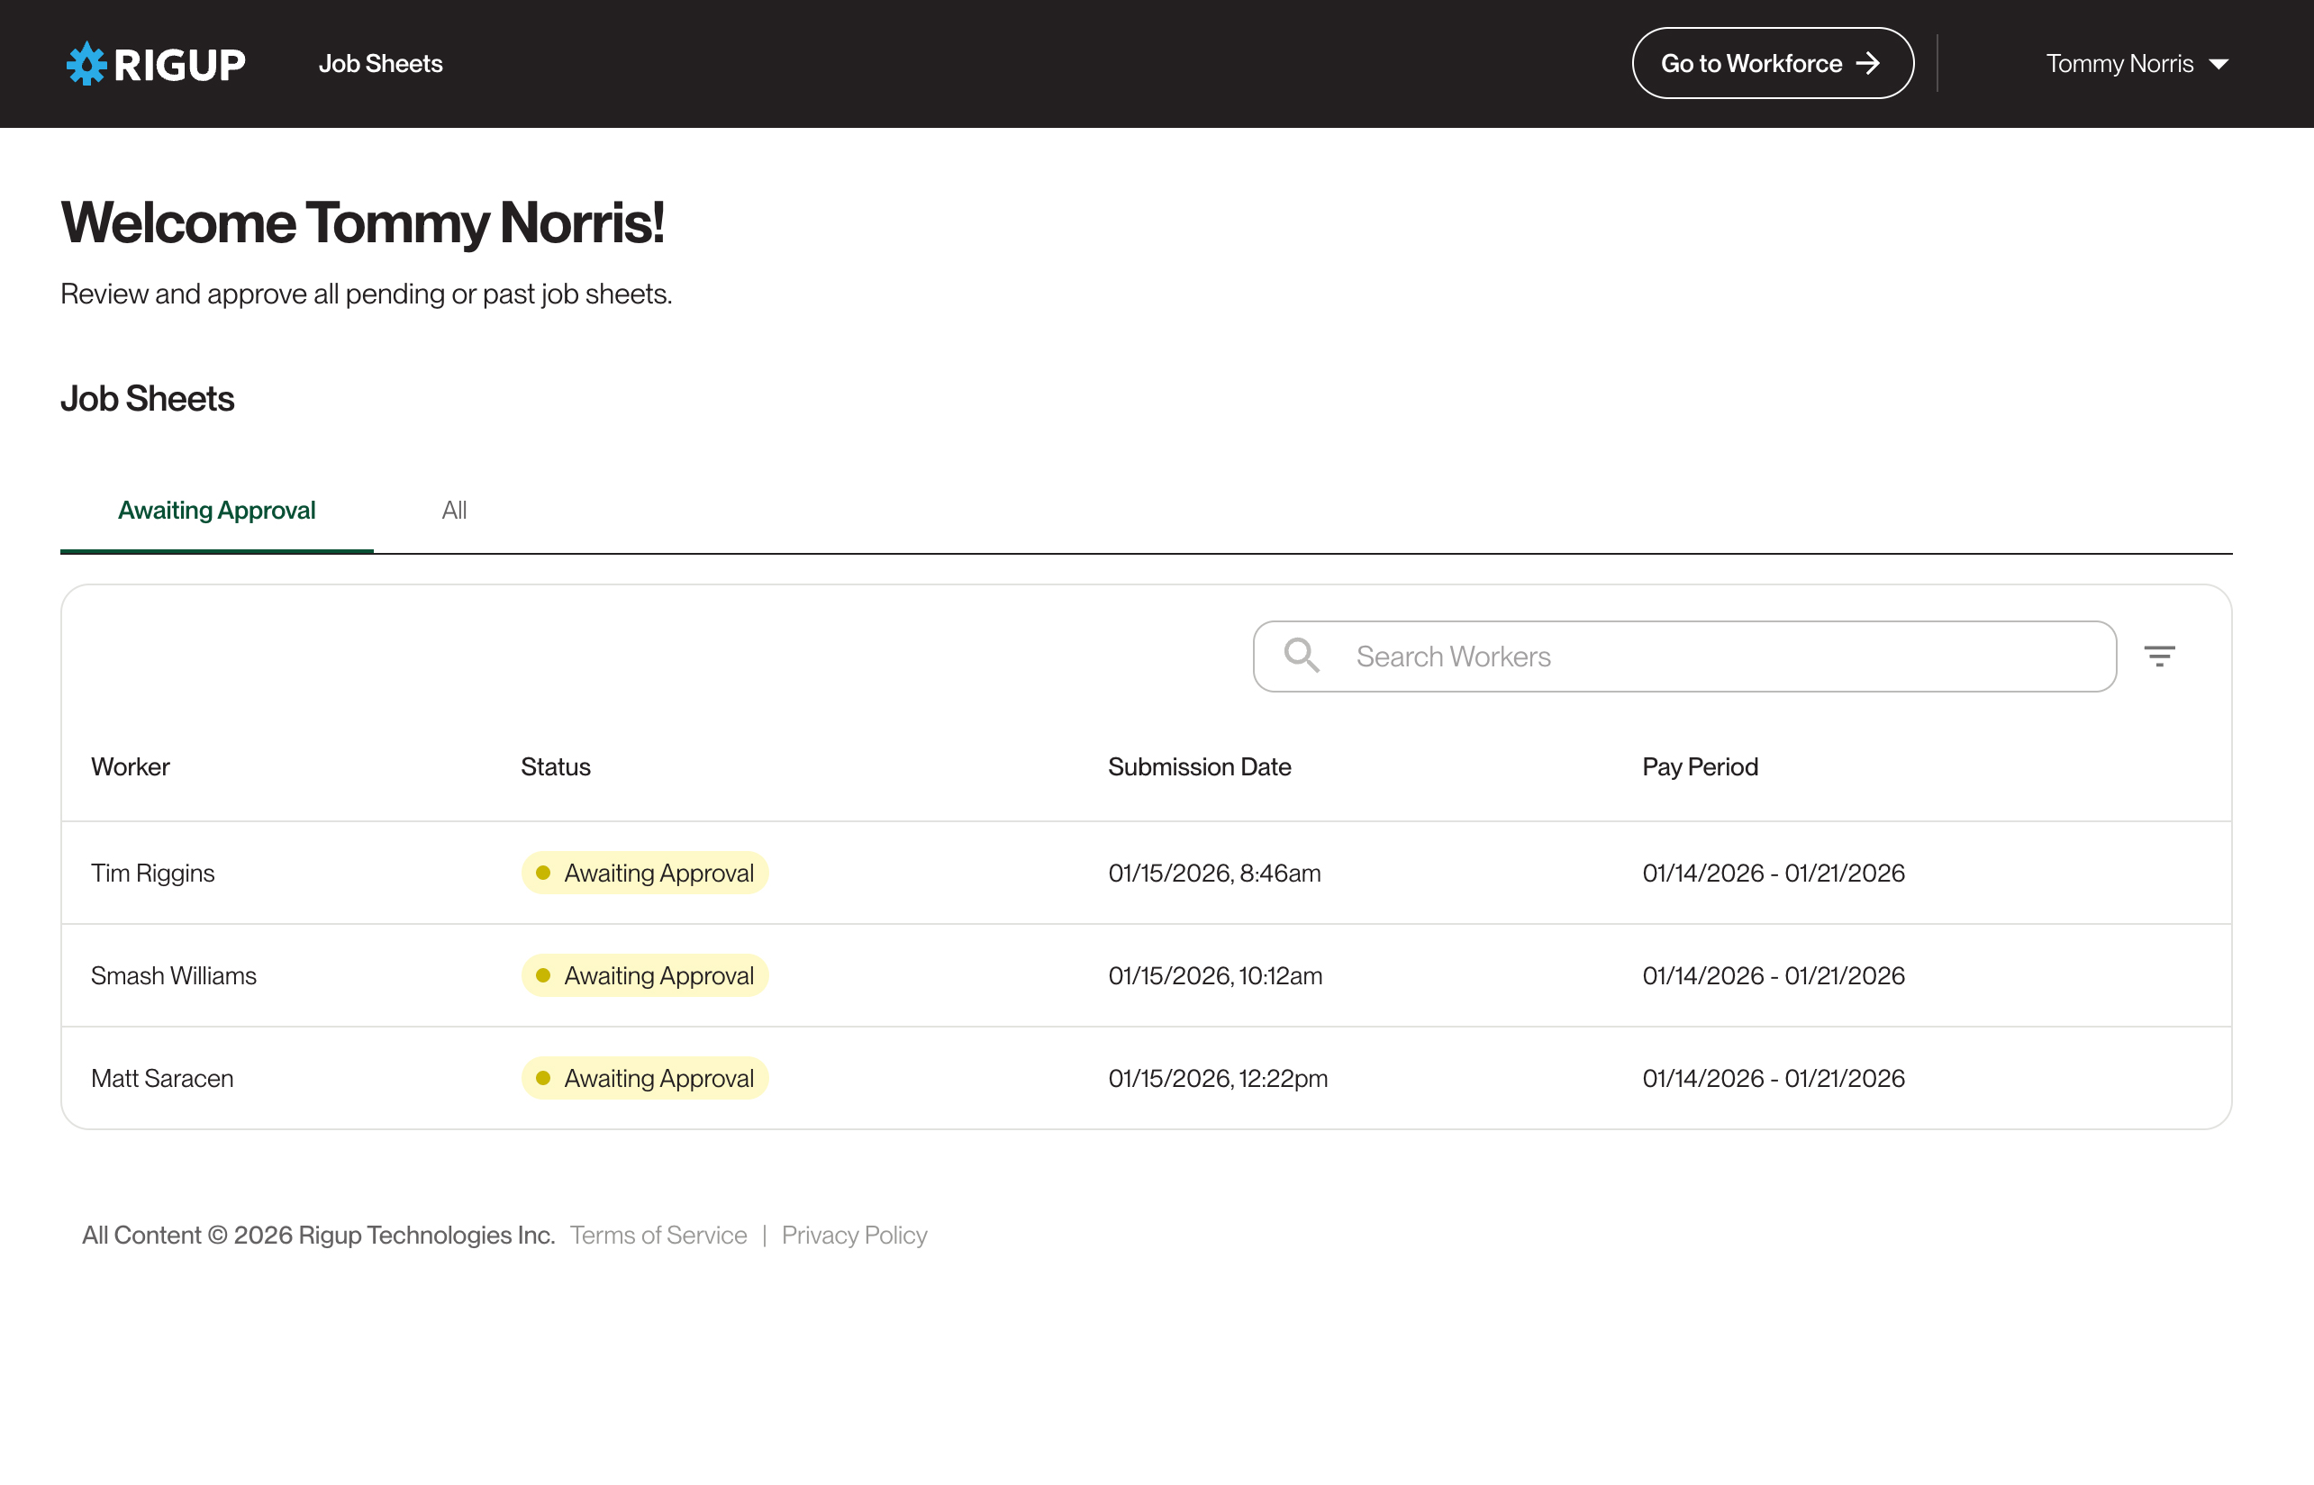Expand the Tommy Norris dropdown caret
Viewport: 2314px width, 1485px height.
(2218, 65)
